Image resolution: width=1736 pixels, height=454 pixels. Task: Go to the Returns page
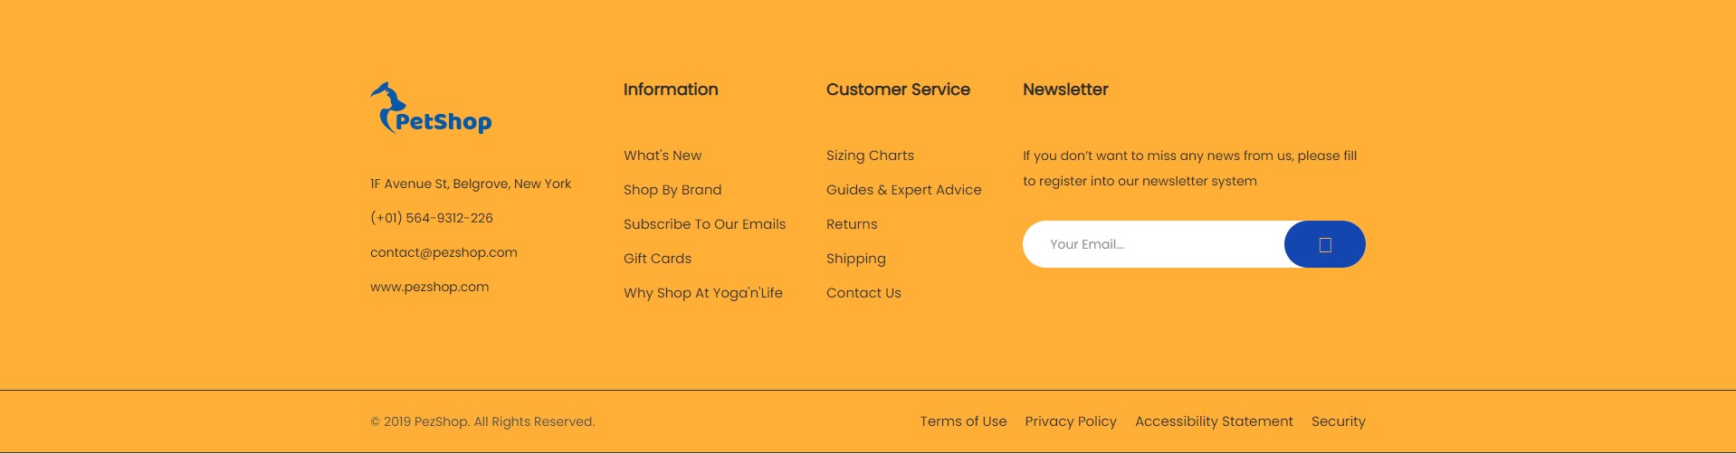[852, 224]
